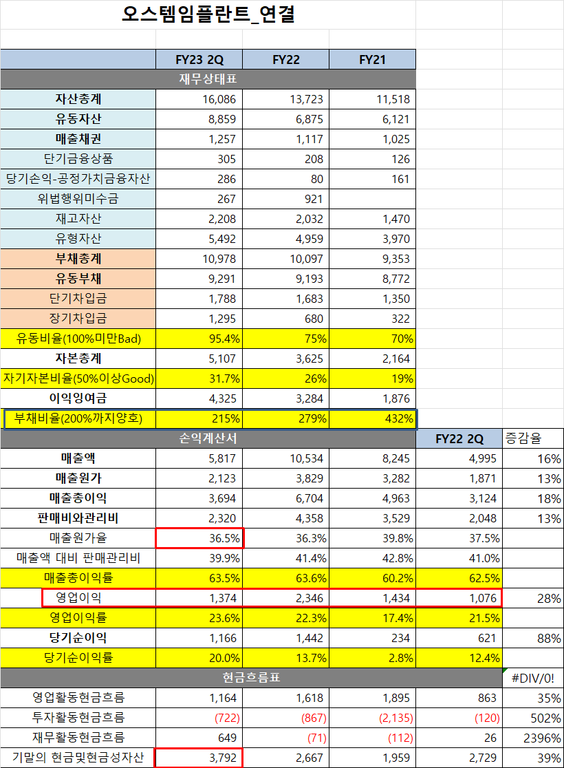Select the yellow 유동비율(100%미만Bad) cell
This screenshot has width=564, height=768.
[78, 339]
